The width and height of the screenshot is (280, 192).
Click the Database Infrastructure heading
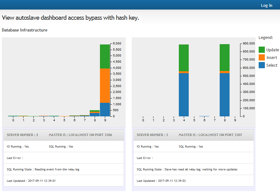coord(25,30)
